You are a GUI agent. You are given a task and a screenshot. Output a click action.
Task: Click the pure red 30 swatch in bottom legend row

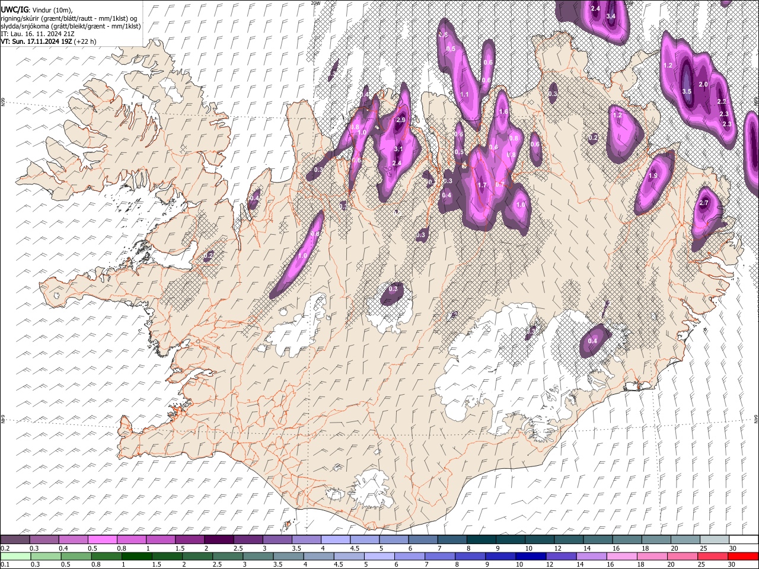point(743,556)
